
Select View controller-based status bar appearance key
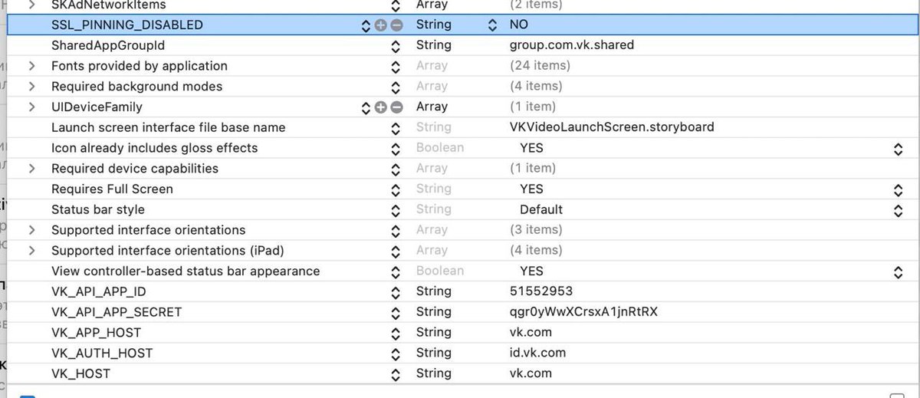(x=186, y=271)
